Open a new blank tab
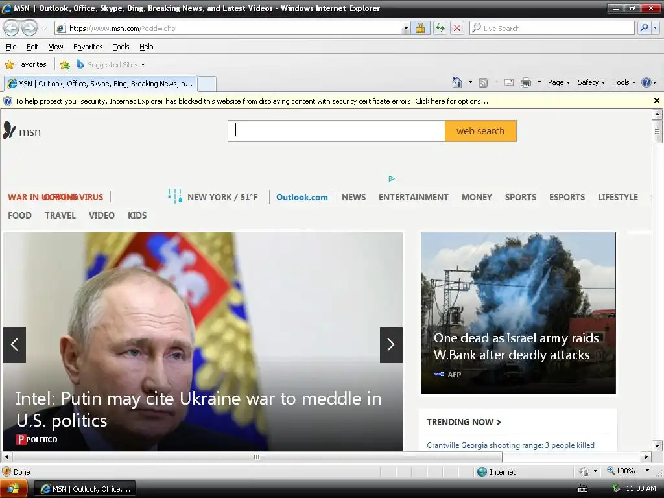 tap(207, 84)
